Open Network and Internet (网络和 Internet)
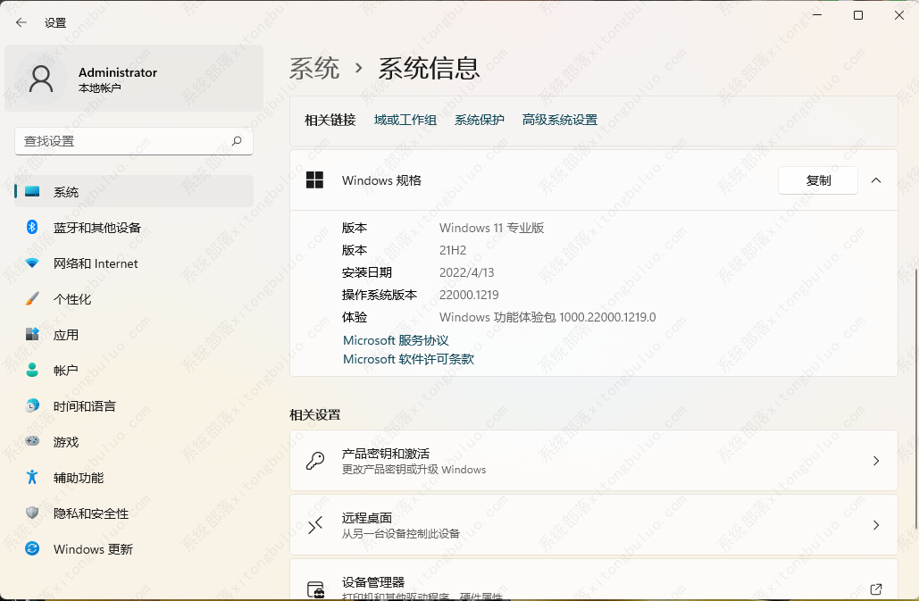Viewport: 919px width, 601px height. tap(95, 263)
